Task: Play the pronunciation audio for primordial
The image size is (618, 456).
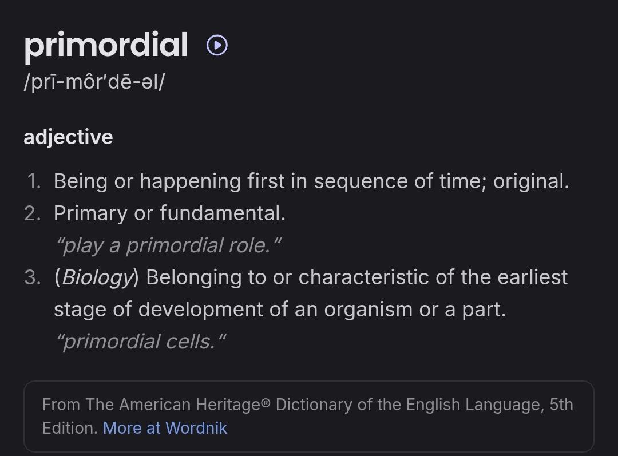Action: [217, 45]
